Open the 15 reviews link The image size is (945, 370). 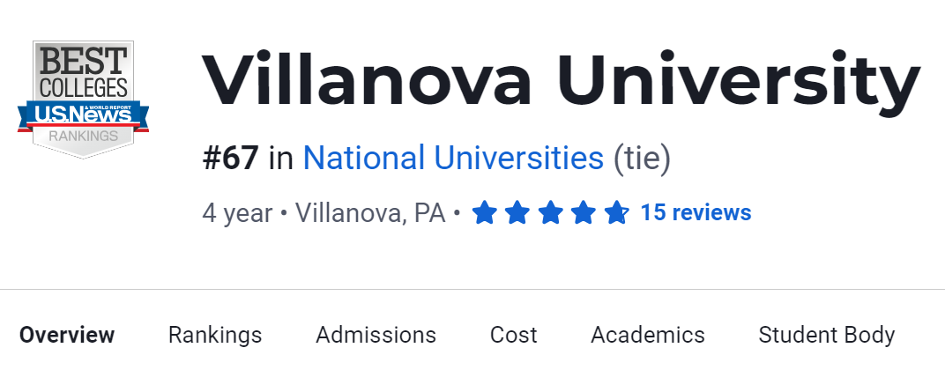point(696,213)
